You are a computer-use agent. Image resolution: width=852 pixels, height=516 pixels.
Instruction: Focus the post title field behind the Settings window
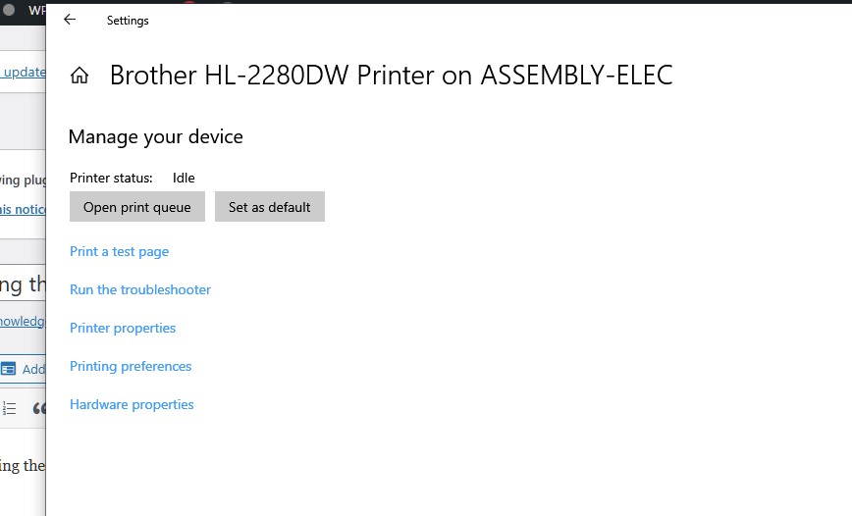point(24,285)
